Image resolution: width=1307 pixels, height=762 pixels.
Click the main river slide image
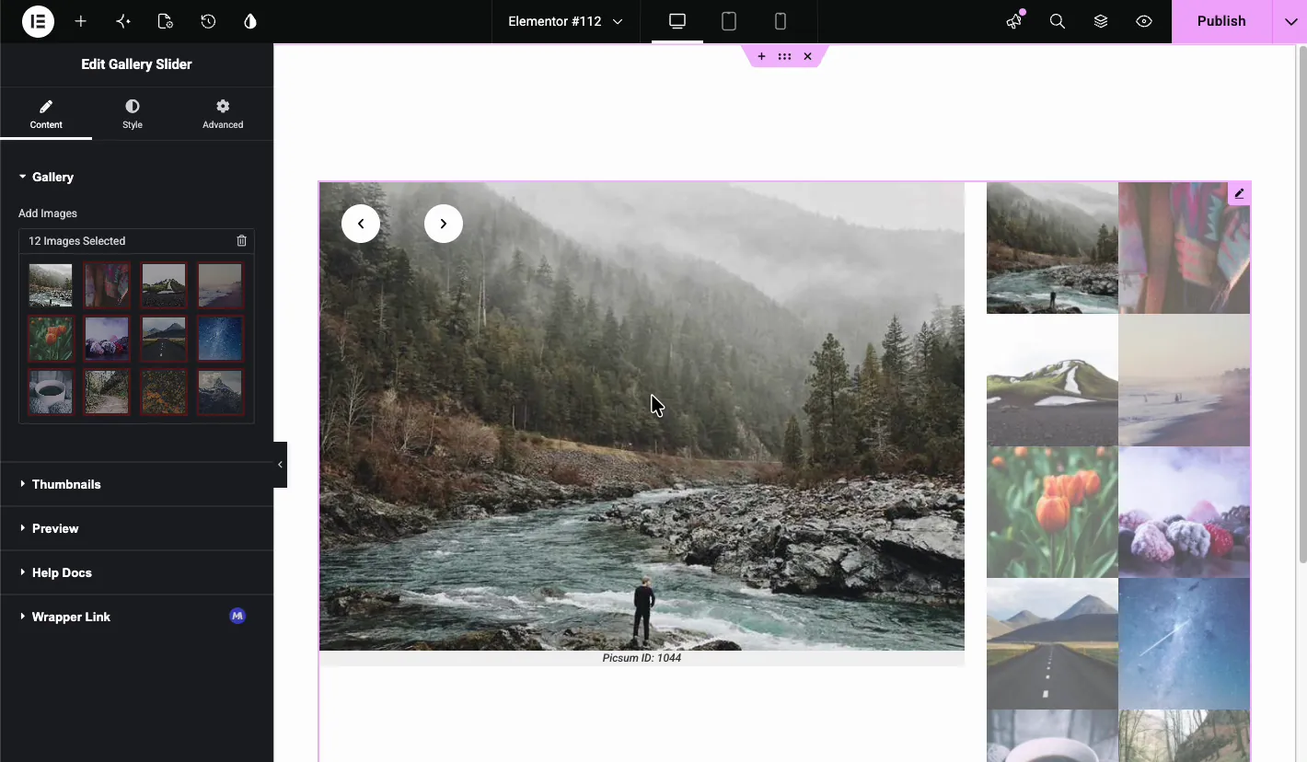coord(642,416)
